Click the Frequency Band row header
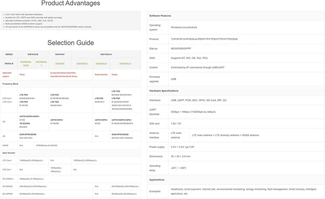The height and width of the screenshot is (199, 325). [10, 84]
